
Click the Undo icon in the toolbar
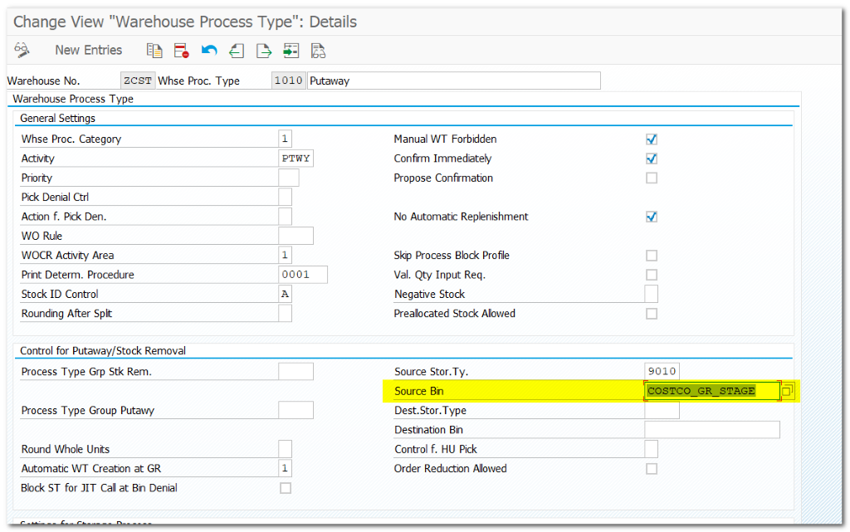coord(208,50)
